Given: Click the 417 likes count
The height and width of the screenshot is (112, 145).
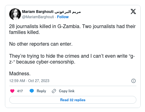Looking at the screenshot, I should (20, 91).
